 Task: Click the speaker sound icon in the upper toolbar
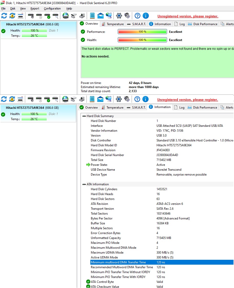[x=127, y=16]
